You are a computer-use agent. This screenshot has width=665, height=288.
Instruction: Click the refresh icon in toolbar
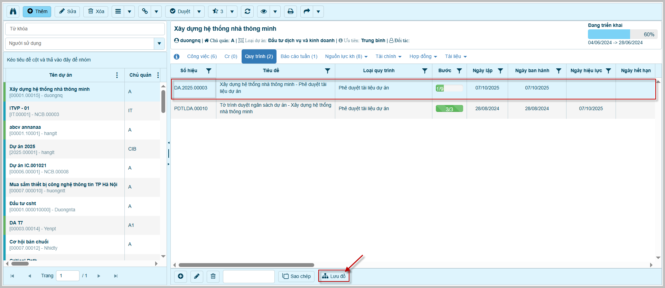[x=247, y=11]
